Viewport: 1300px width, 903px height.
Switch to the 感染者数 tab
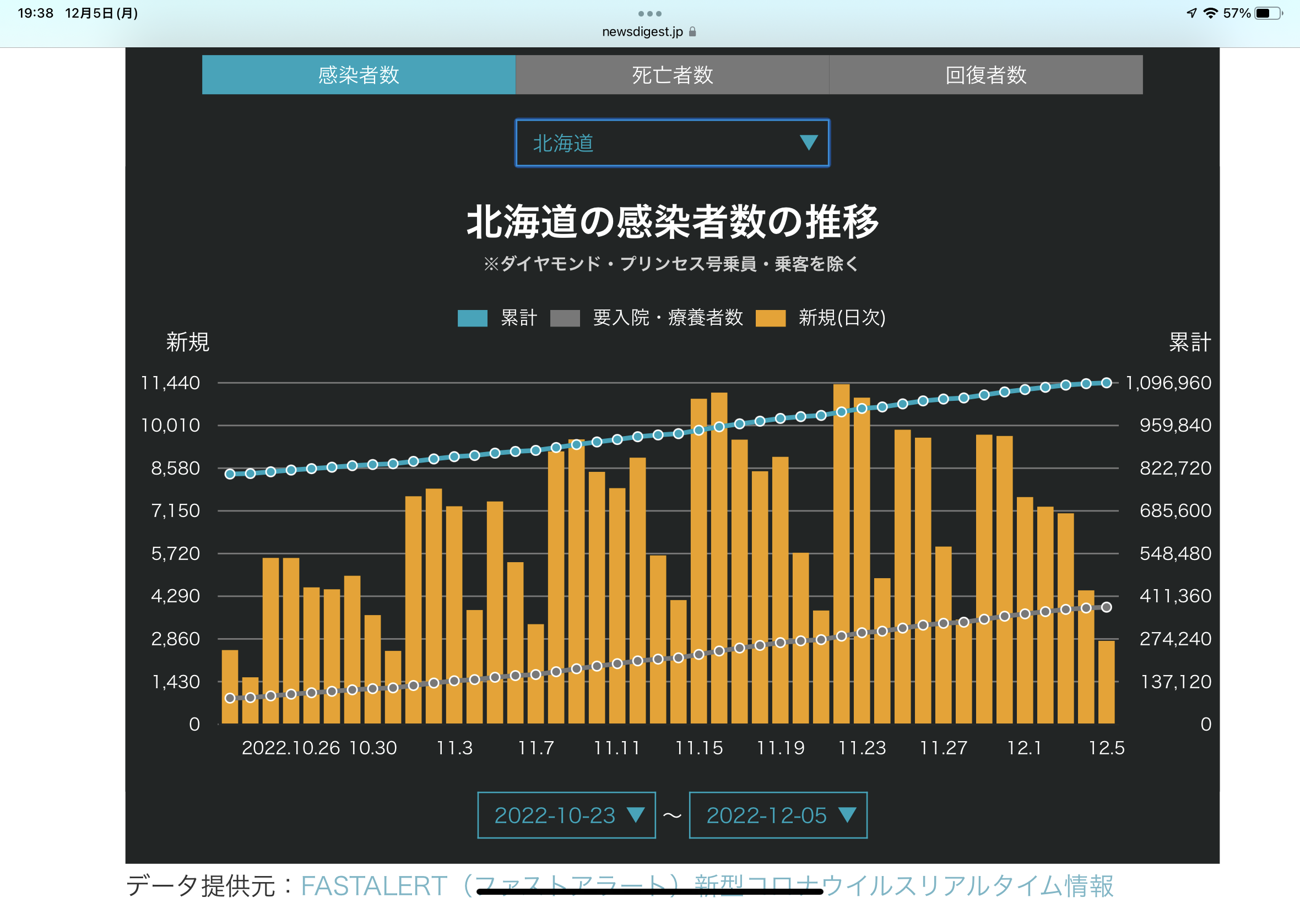pos(358,75)
